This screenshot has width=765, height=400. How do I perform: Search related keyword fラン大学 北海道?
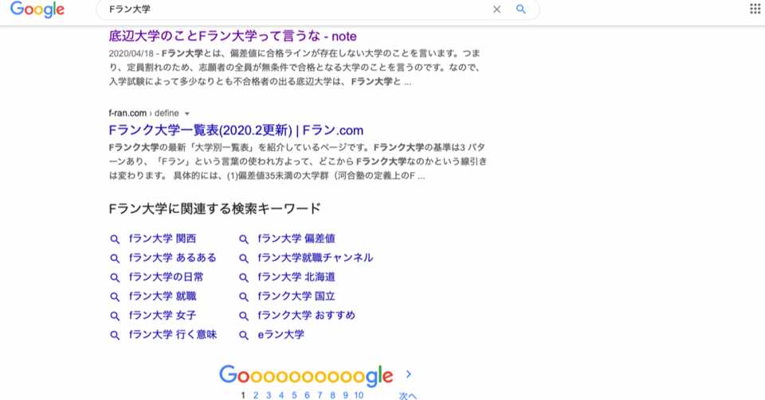click(x=296, y=277)
